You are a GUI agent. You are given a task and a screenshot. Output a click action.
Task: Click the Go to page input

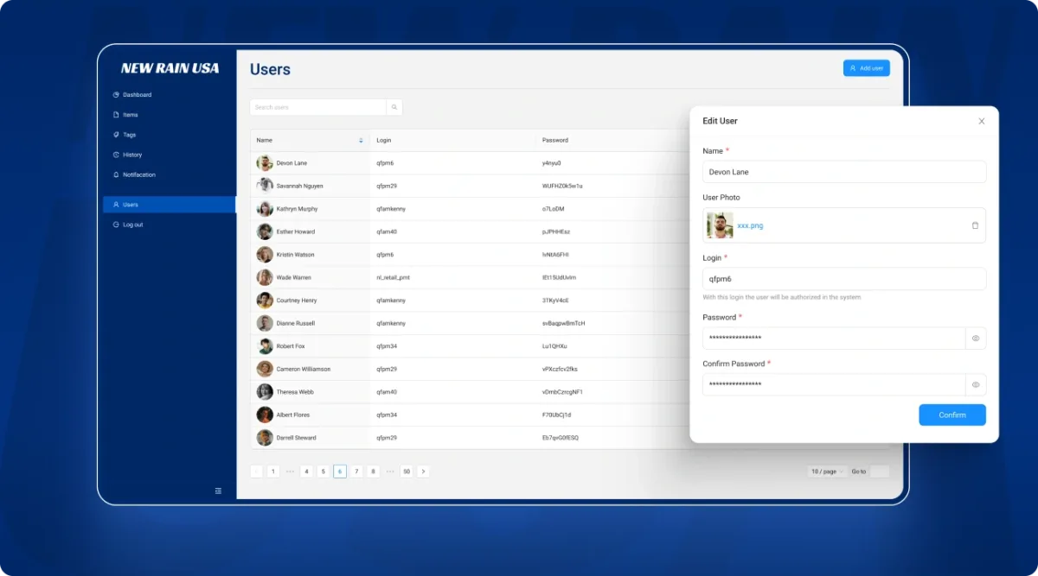(x=879, y=472)
